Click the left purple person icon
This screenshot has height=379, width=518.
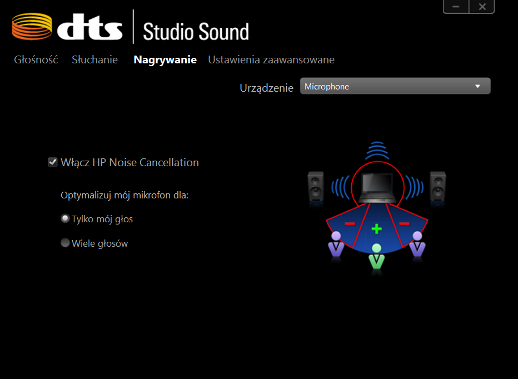point(336,245)
